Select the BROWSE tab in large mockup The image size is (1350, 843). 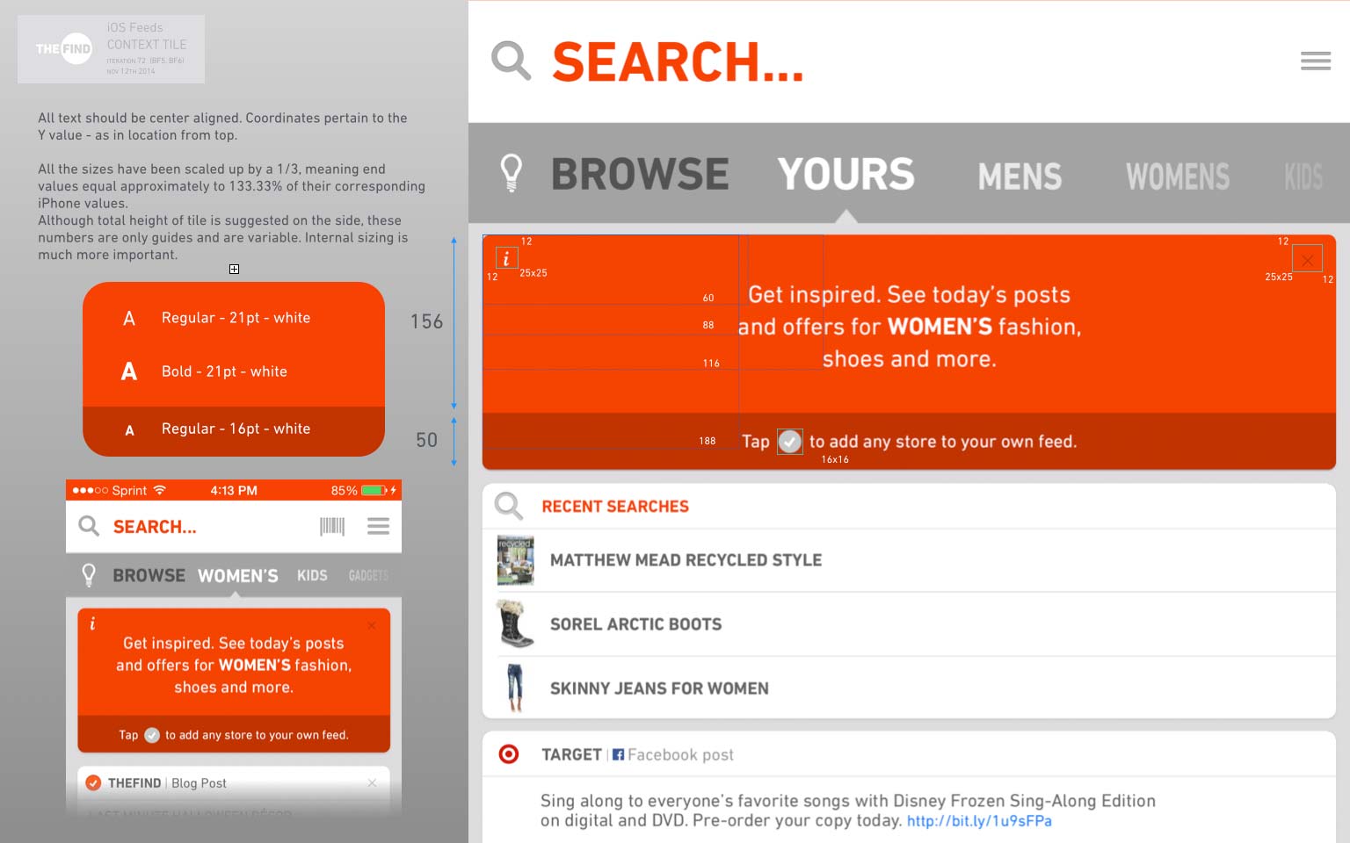click(640, 174)
